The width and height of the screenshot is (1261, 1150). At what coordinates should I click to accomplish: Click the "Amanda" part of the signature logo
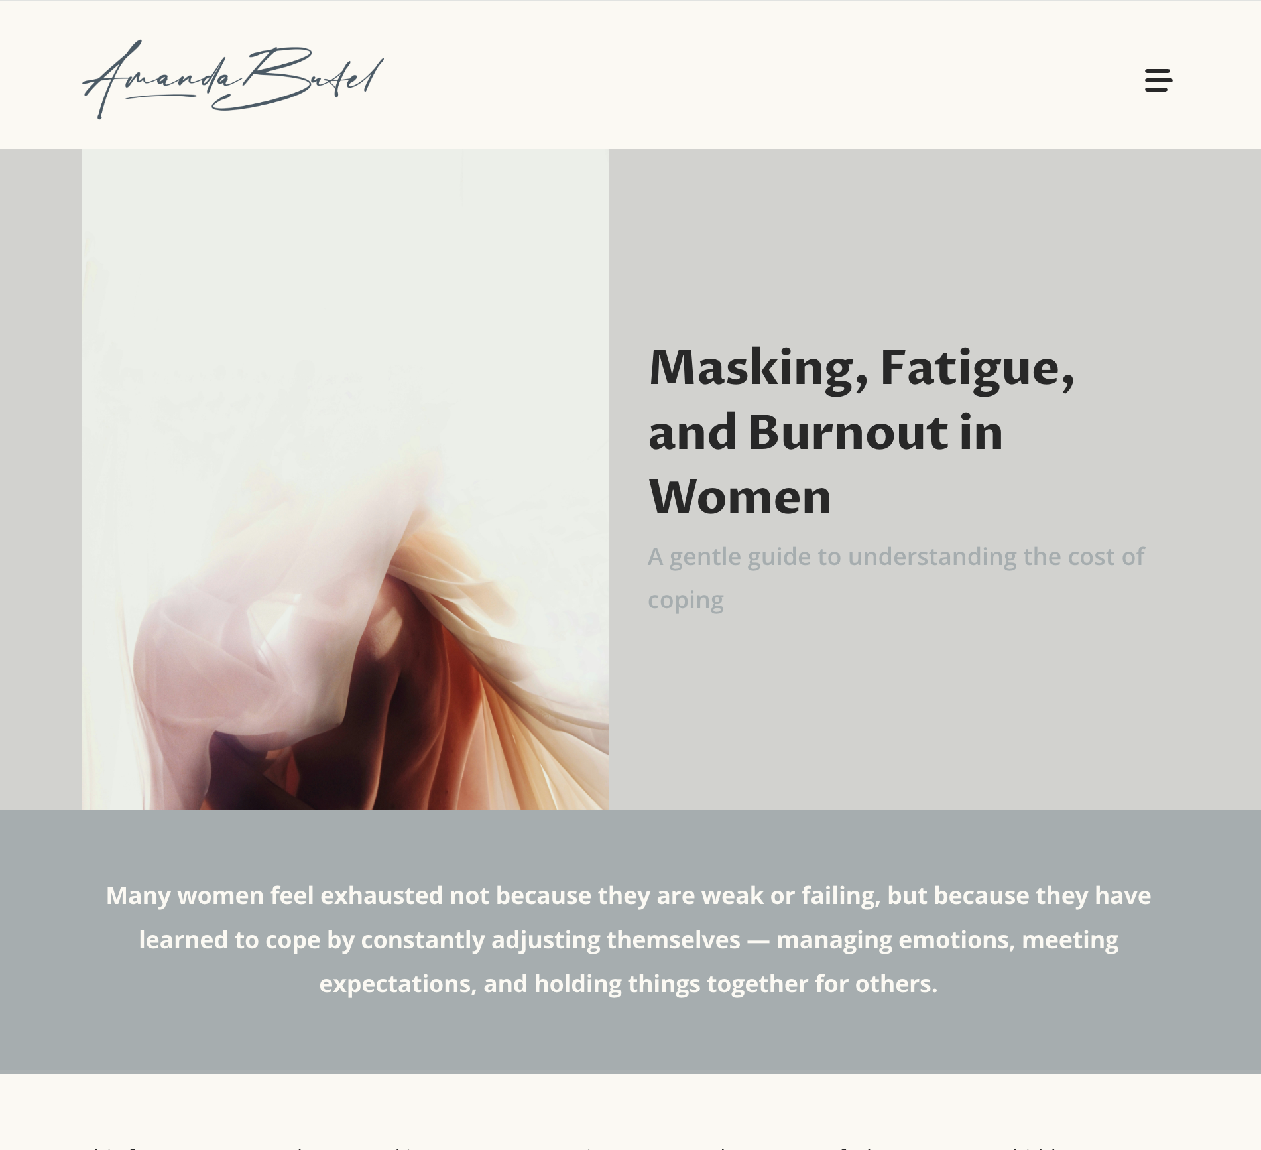pyautogui.click(x=159, y=81)
